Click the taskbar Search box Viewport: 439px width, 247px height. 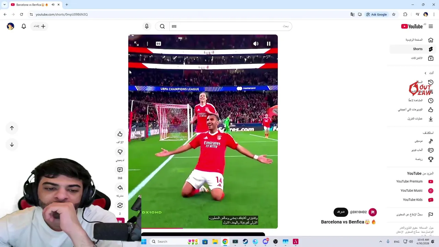tap(174, 242)
